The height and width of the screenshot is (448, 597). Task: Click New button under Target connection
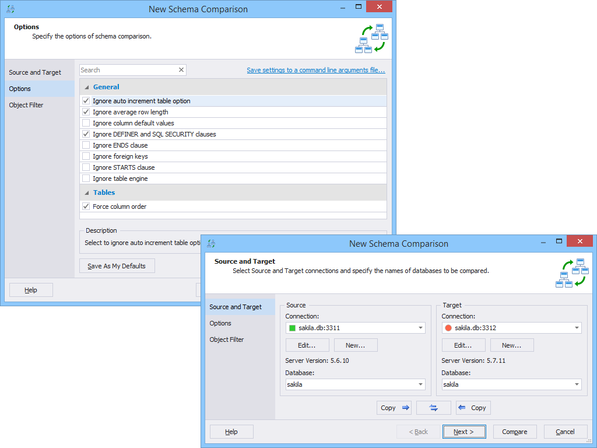tap(512, 345)
